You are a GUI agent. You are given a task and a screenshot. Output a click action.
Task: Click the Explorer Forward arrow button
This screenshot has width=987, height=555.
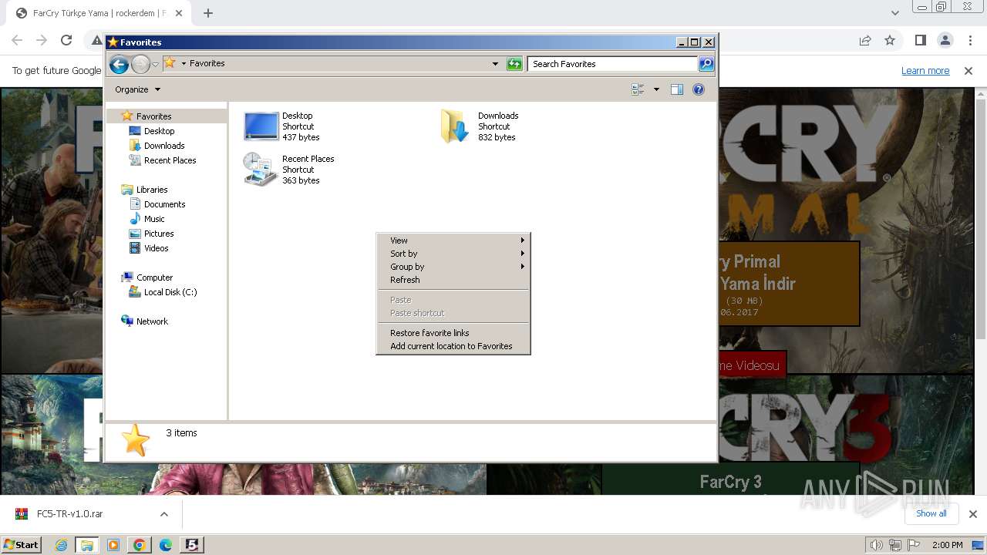140,64
